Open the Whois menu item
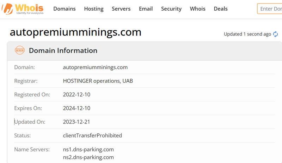The height and width of the screenshot is (163, 282). (x=197, y=9)
